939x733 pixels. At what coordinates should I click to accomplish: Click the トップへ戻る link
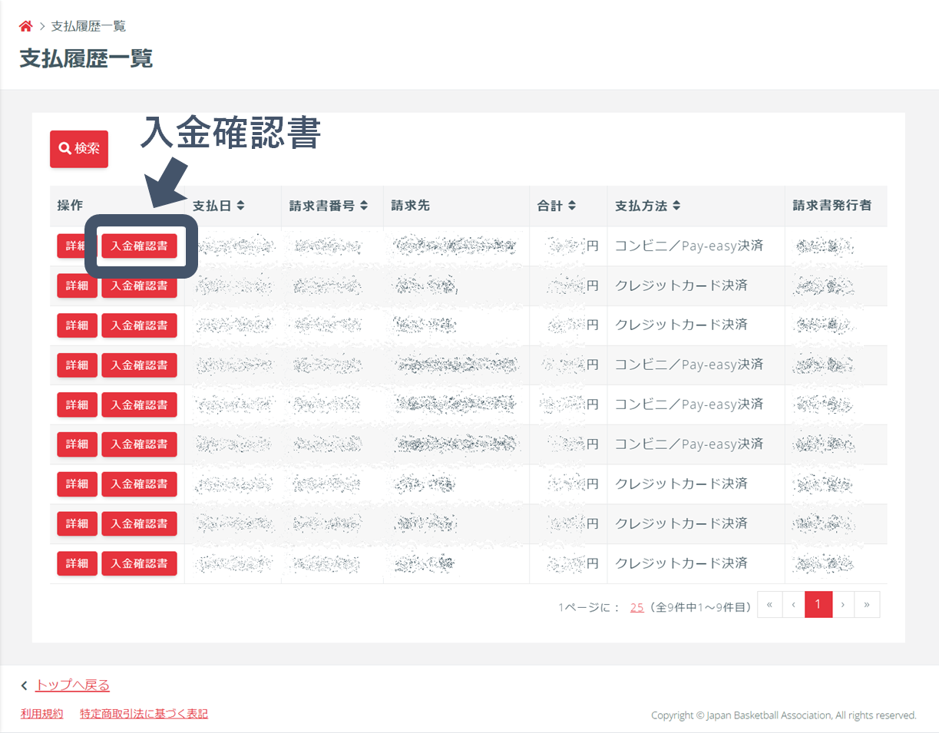click(72, 685)
